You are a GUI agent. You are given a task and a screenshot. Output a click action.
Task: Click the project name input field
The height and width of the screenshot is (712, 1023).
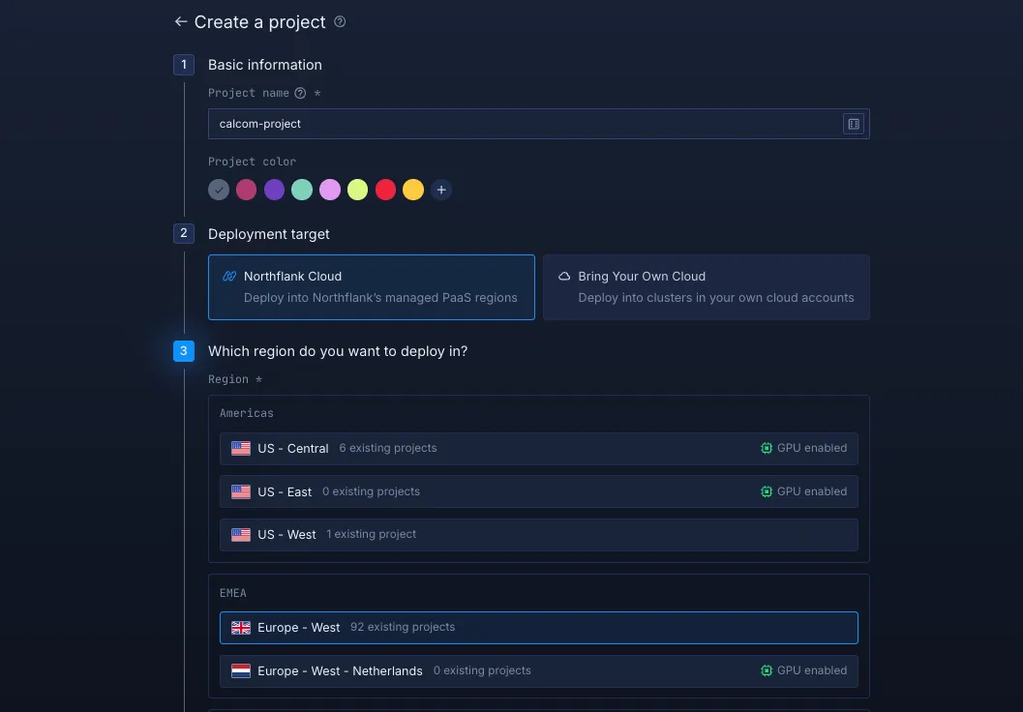pyautogui.click(x=538, y=124)
